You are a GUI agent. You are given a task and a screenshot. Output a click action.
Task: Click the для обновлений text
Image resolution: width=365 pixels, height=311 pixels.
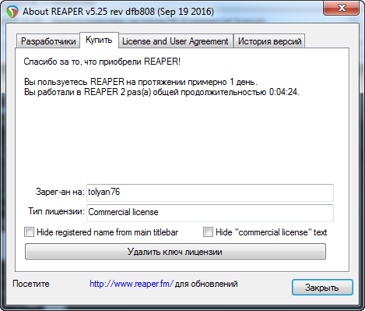point(206,284)
